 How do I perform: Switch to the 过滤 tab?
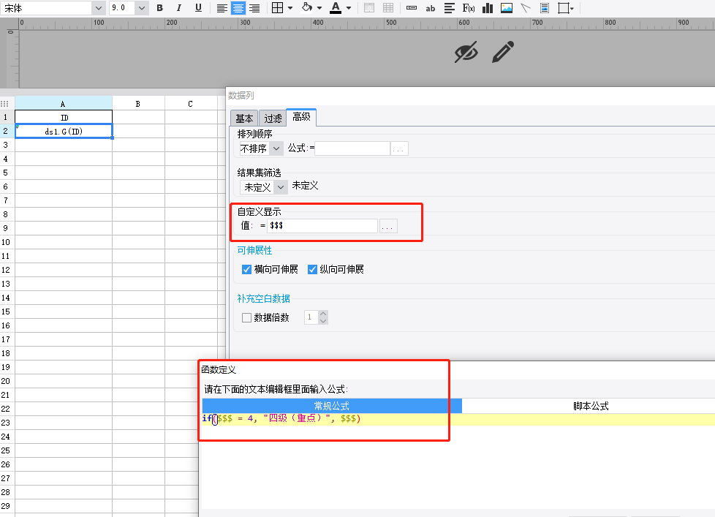(273, 118)
